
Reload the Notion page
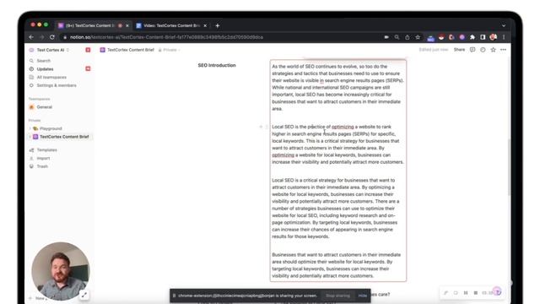coord(52,37)
